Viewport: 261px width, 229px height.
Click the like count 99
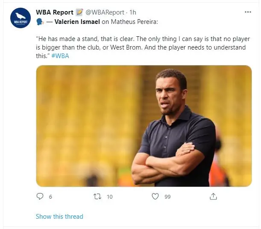pos(167,197)
